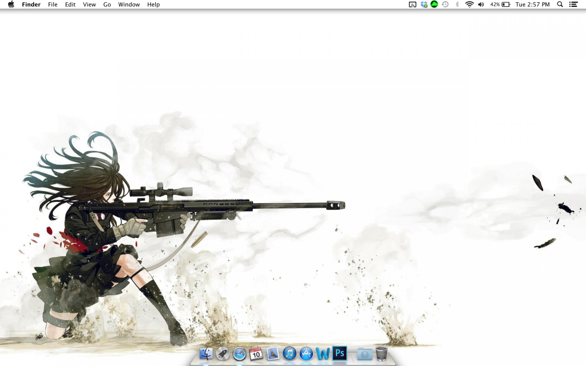586x366 pixels.
Task: Open Finder from the Dock
Action: [x=206, y=354]
